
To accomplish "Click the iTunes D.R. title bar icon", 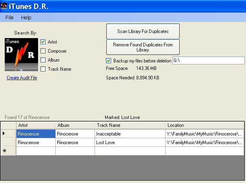I will tap(4, 6).
